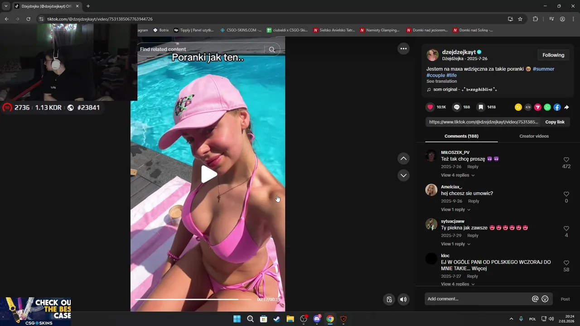Image resolution: width=580 pixels, height=326 pixels.
Task: Switch to the Comments (188) tab
Action: tap(461, 136)
